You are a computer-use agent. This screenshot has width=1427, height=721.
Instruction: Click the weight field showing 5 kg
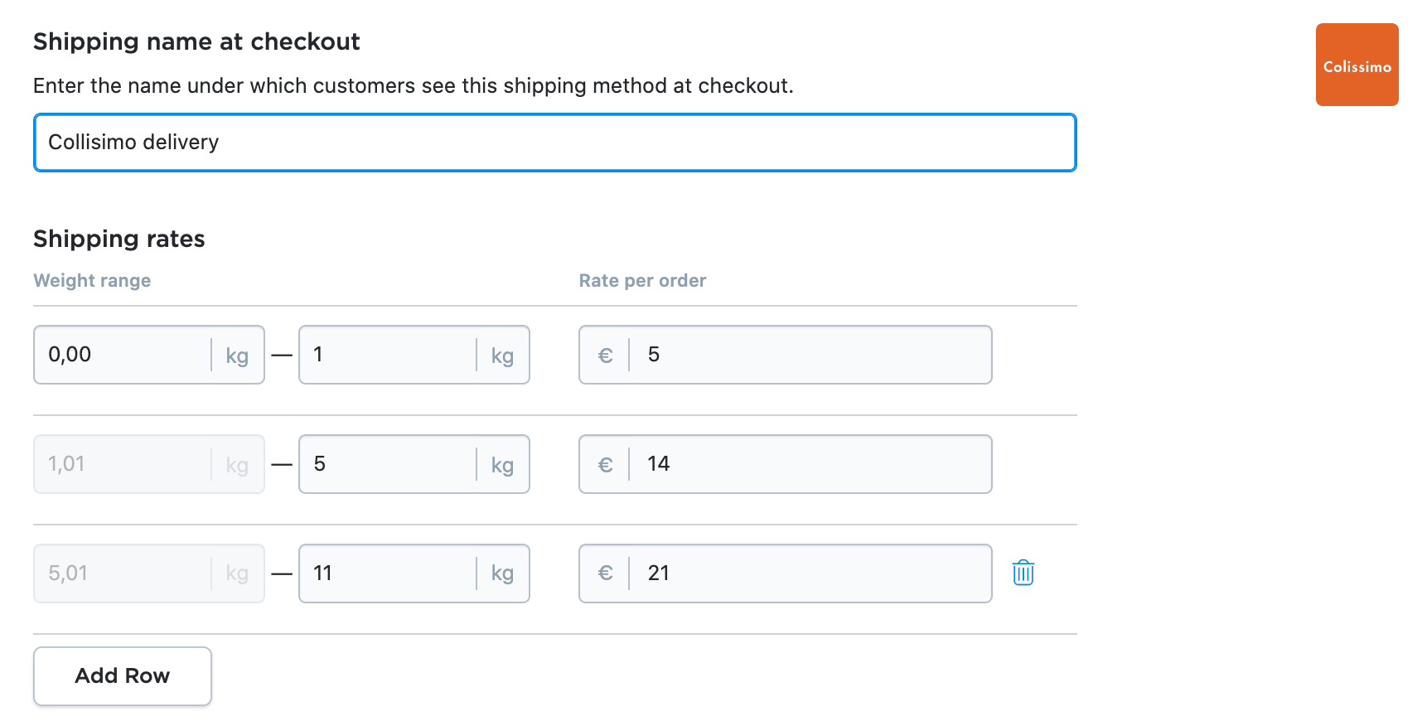(x=385, y=464)
